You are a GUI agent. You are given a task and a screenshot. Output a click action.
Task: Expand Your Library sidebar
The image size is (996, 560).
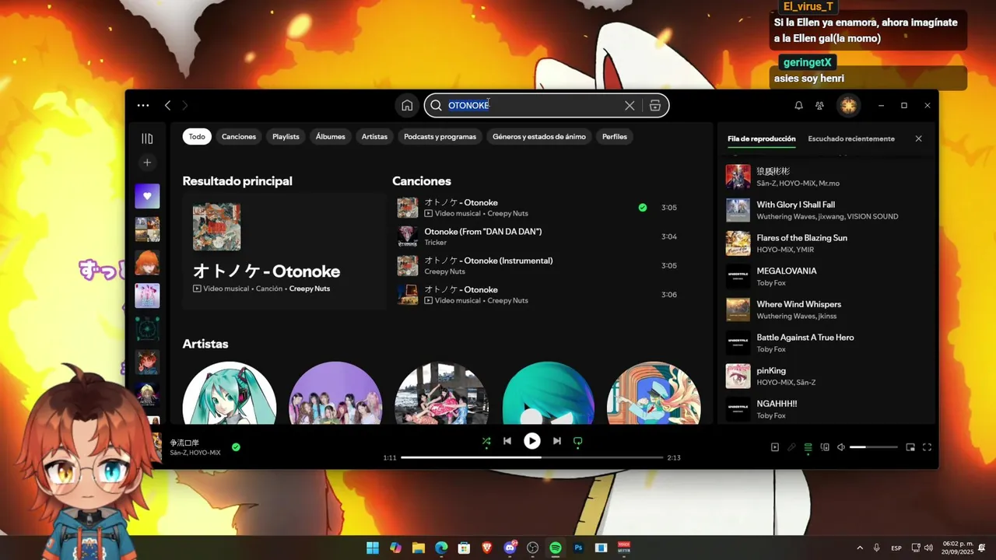[147, 138]
